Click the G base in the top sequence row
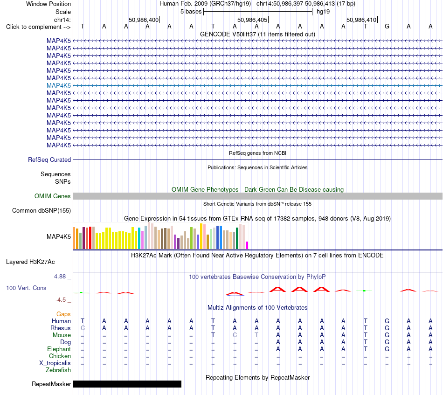443x395 pixels. [x=387, y=27]
